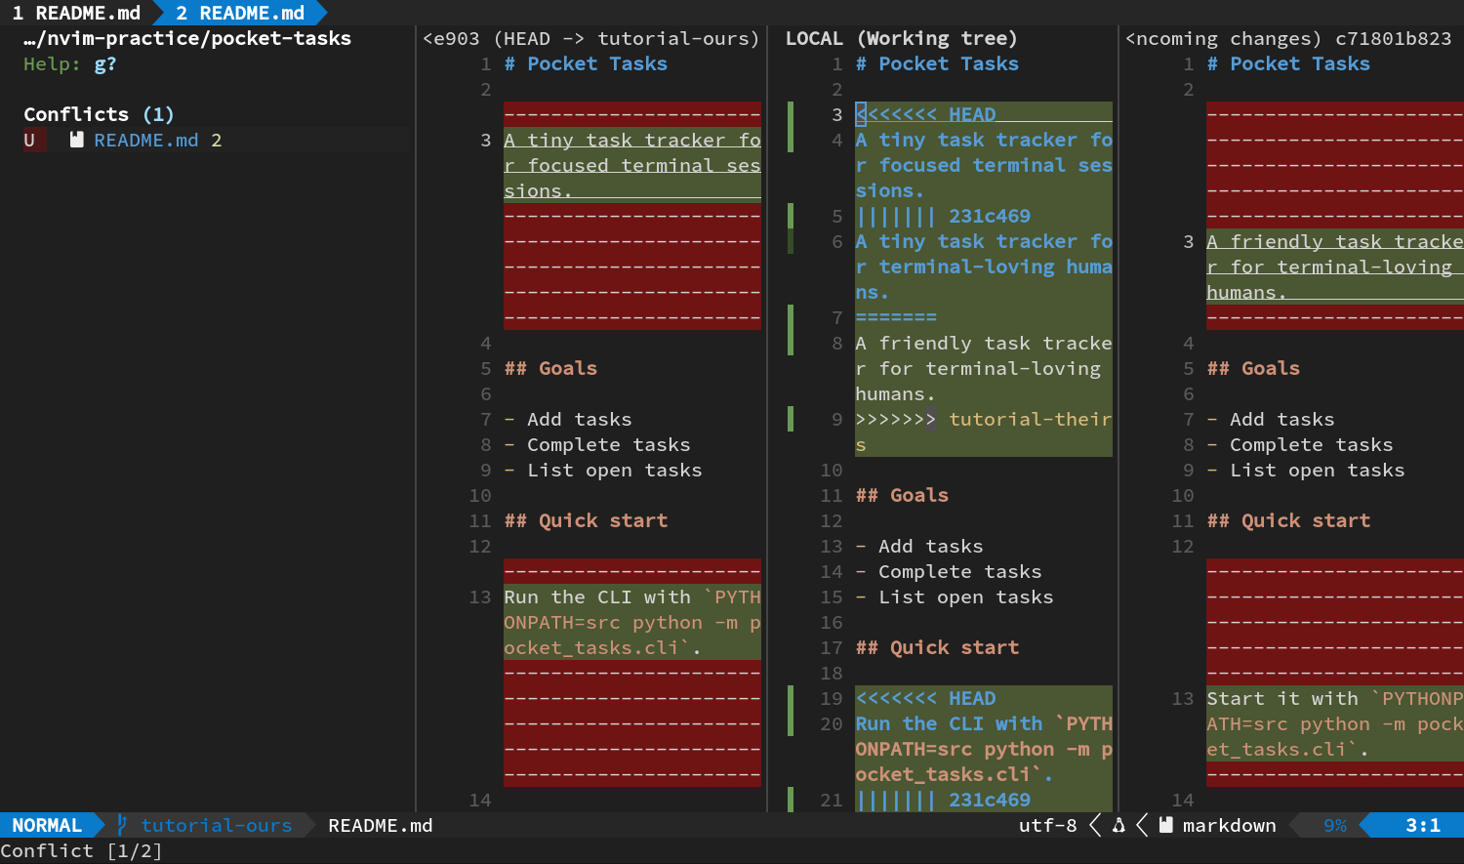
Task: Click 'Run the CLI with' on LOCAL line 20
Action: pyautogui.click(x=949, y=723)
